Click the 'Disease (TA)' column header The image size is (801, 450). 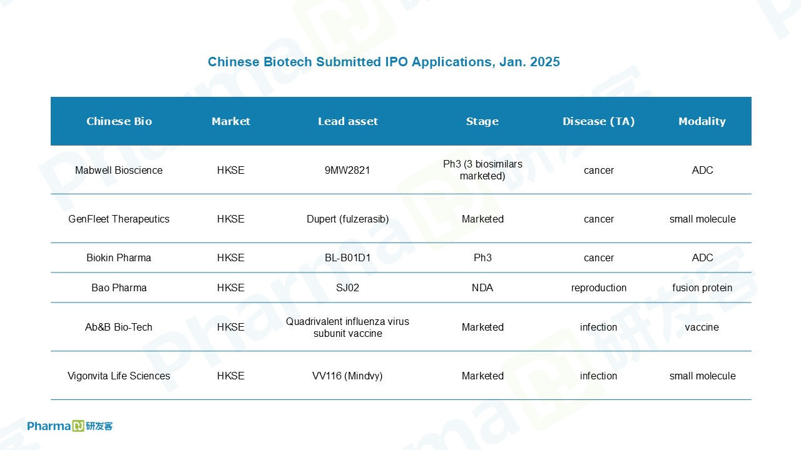coord(599,121)
